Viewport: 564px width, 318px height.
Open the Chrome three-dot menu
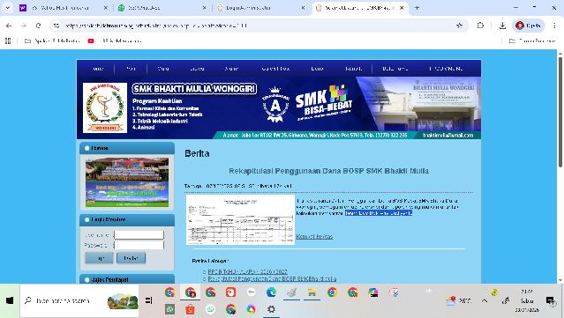(554, 26)
